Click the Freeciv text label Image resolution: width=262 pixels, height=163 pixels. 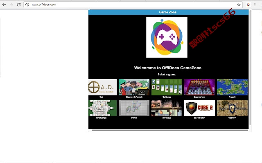[x=232, y=97]
